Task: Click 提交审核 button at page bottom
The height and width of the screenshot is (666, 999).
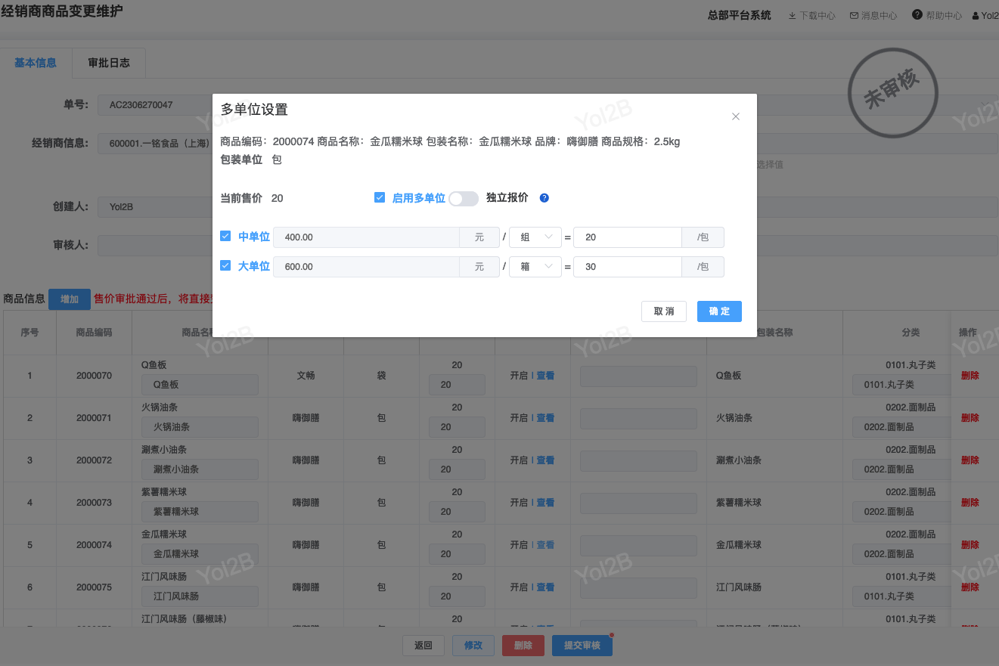Action: tap(582, 646)
